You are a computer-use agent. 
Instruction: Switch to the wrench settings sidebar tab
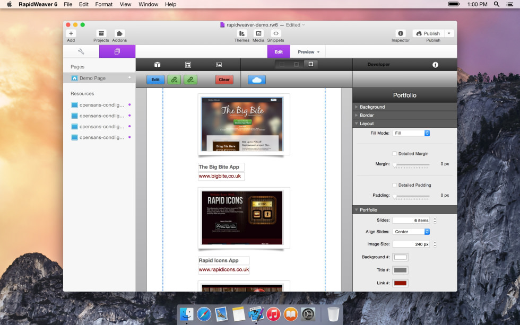[81, 51]
